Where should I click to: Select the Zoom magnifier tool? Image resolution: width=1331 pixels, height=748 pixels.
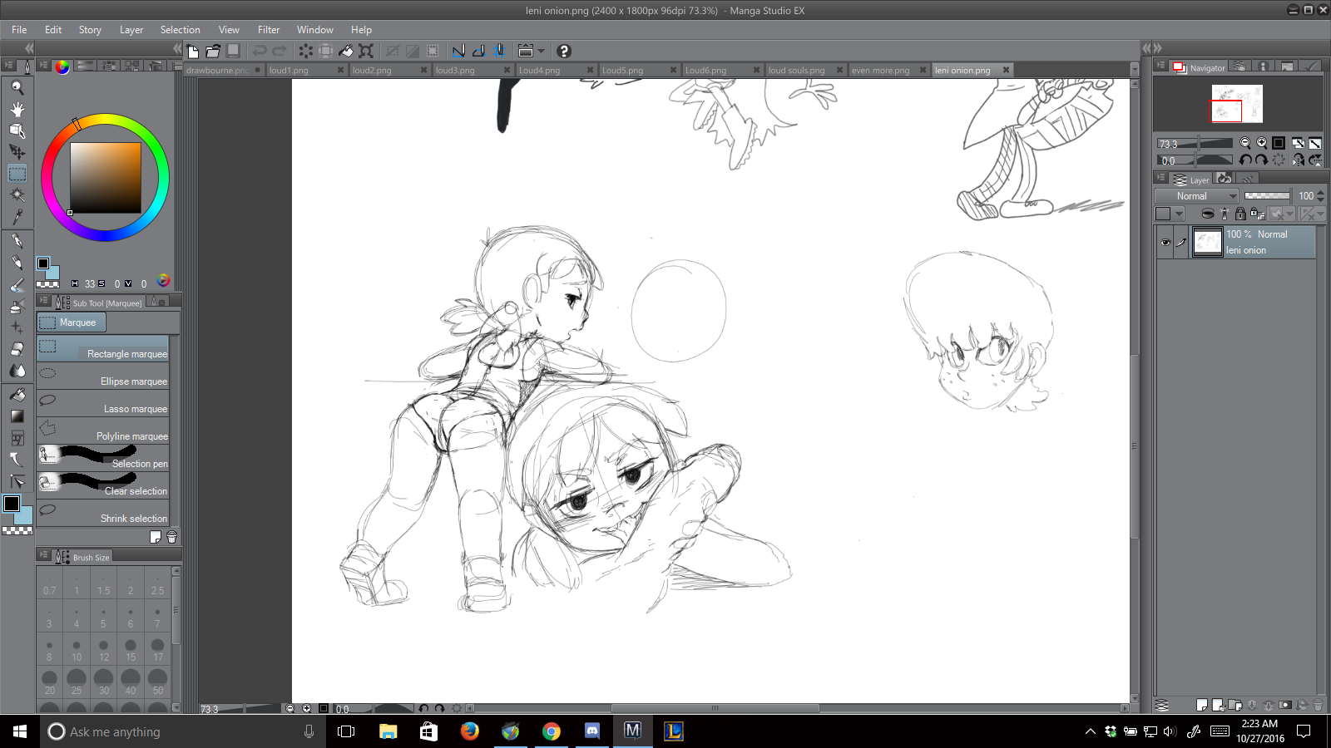click(17, 87)
